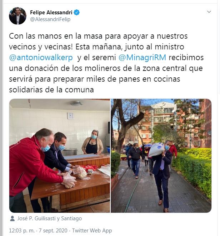Visit the @AlessandriFelip handle
The image size is (220, 236).
50,19
